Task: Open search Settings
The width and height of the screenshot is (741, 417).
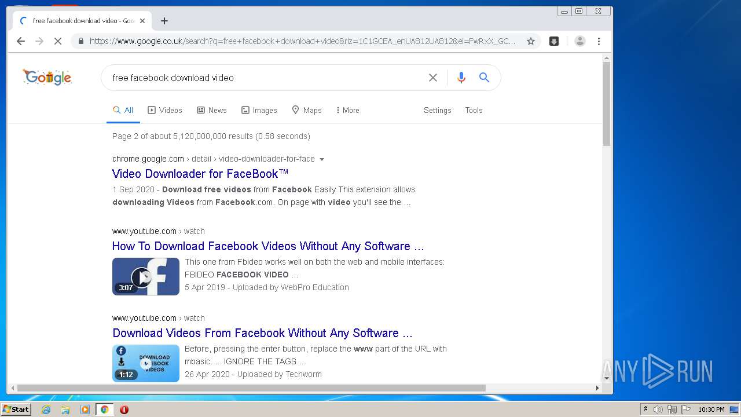Action: [x=437, y=110]
